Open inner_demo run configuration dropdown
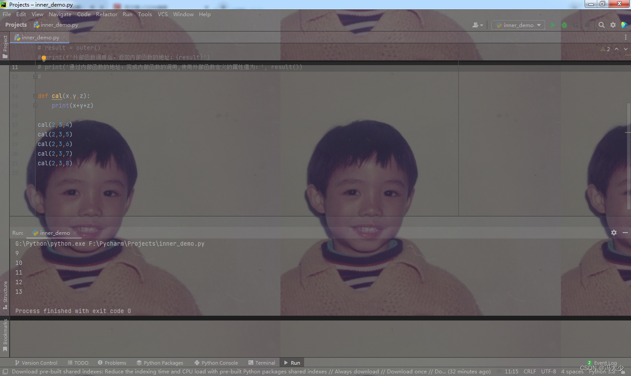 pos(518,25)
